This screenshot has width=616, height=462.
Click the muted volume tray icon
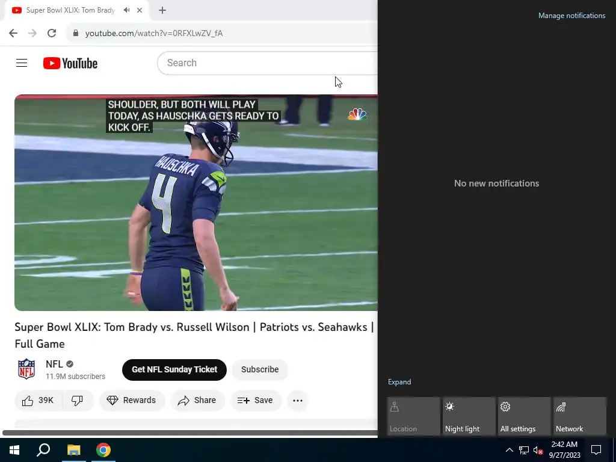click(x=538, y=450)
